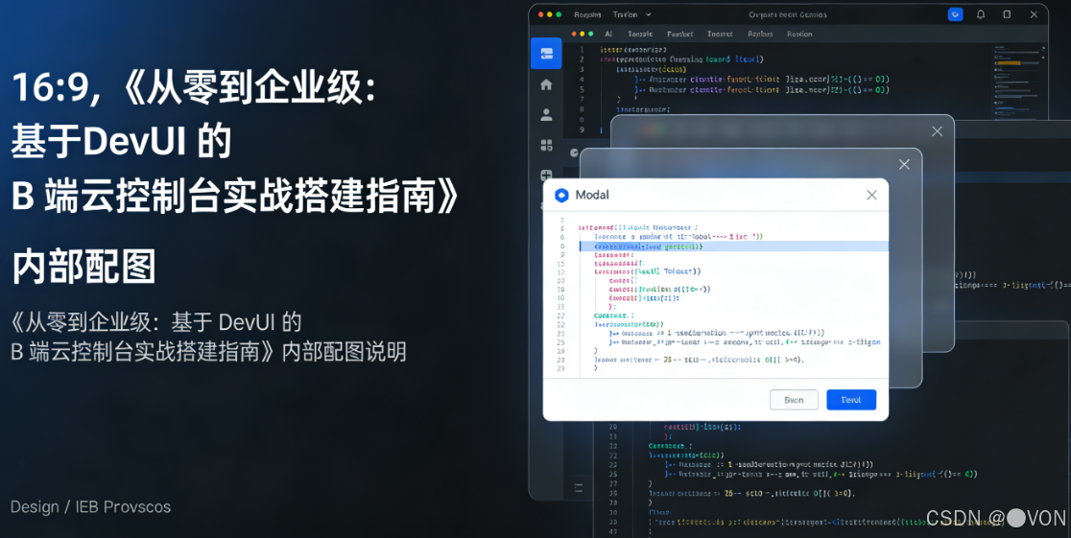The width and height of the screenshot is (1071, 538).
Task: Open notifications bell in title bar
Action: (981, 14)
